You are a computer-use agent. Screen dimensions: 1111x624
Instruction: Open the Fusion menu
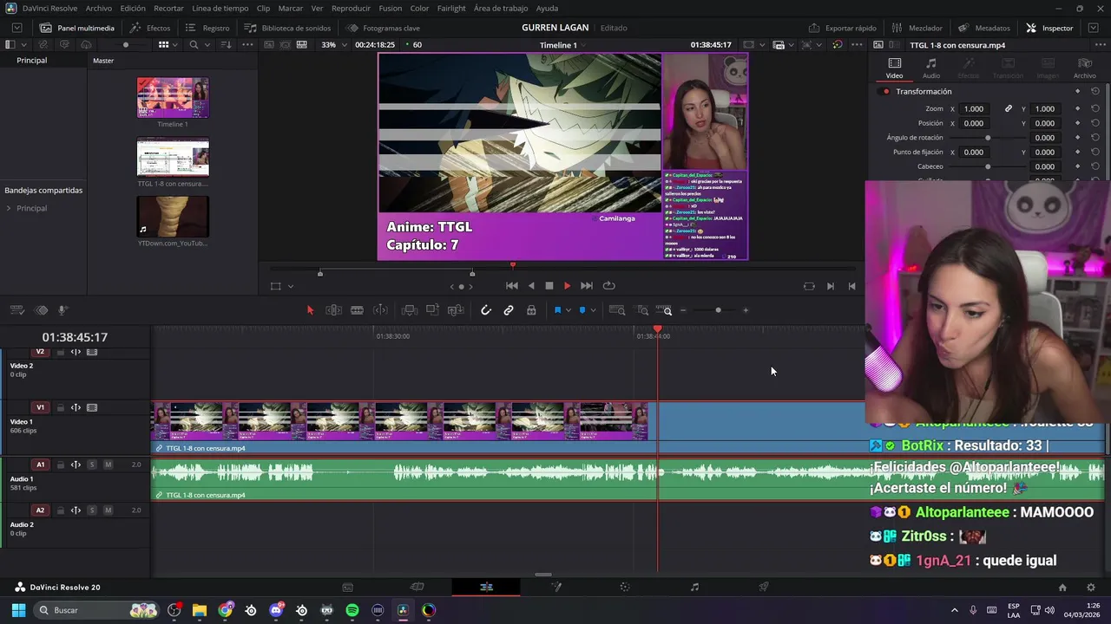(391, 8)
